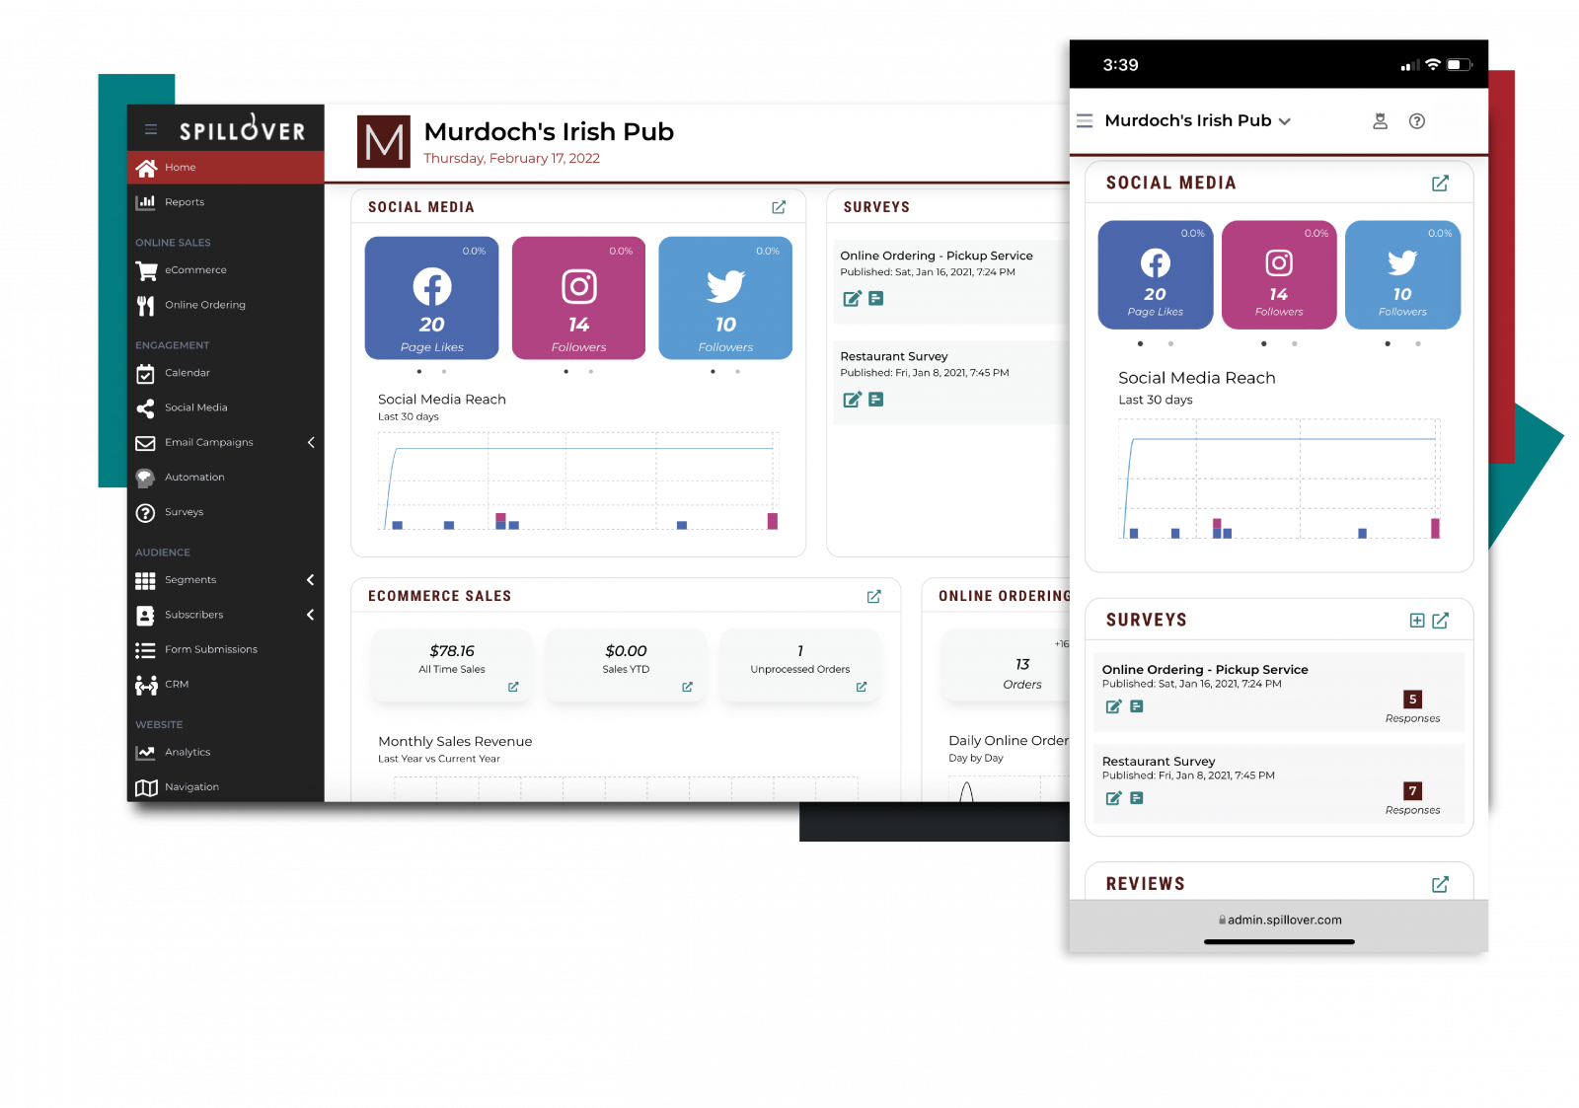
Task: Edit Restaurant Survey on desktop
Action: (x=852, y=400)
